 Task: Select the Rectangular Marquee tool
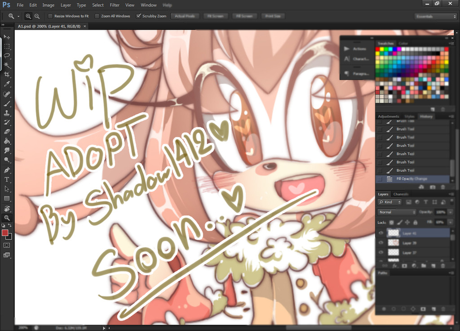click(7, 46)
